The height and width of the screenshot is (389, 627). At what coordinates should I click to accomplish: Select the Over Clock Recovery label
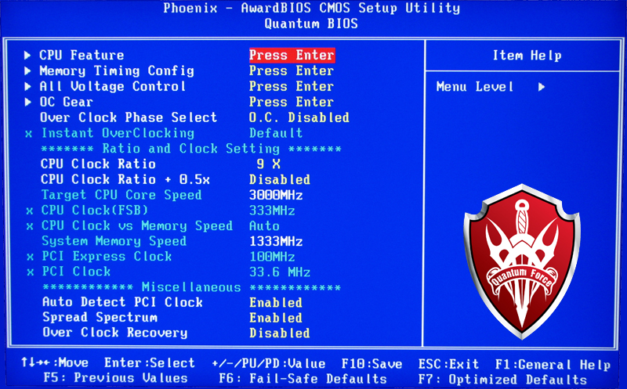(115, 333)
